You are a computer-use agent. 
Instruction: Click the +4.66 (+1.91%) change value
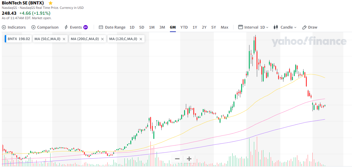point(35,13)
